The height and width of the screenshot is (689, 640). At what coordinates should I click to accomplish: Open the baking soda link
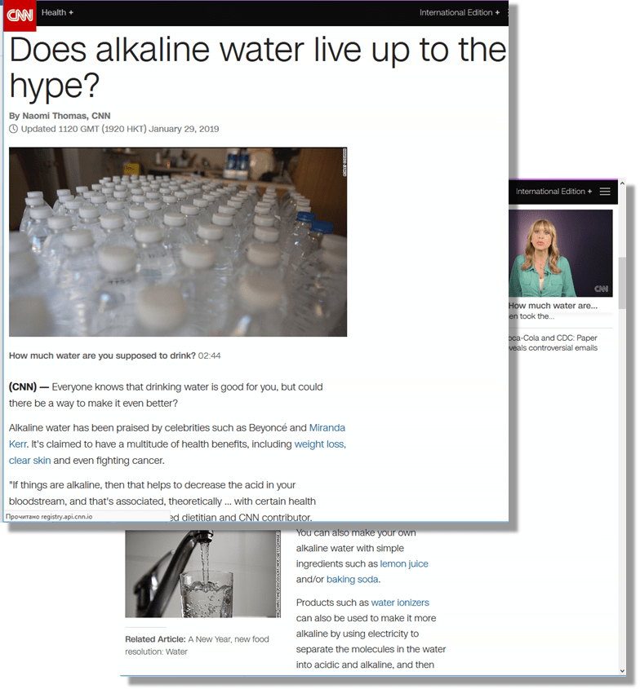[352, 580]
